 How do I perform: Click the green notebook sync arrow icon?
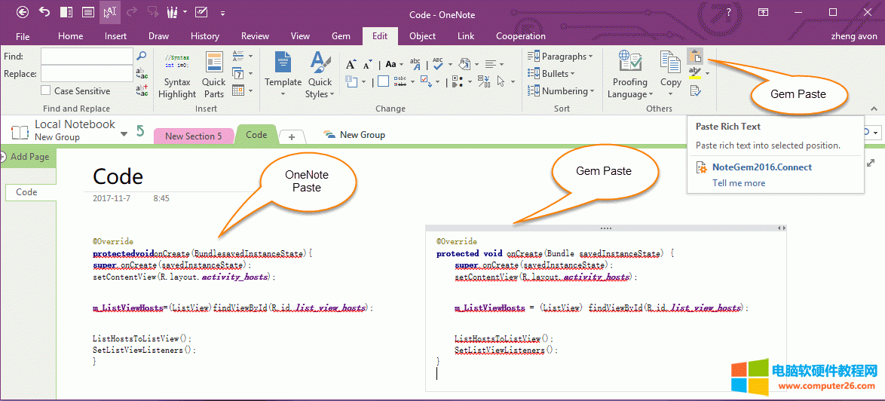coord(140,131)
